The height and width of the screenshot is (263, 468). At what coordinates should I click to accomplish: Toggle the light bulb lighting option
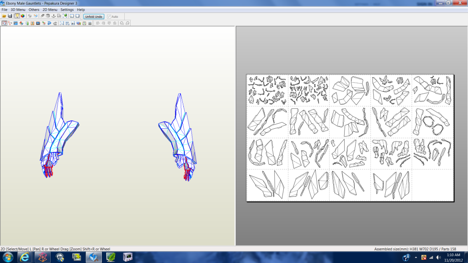coord(17,16)
